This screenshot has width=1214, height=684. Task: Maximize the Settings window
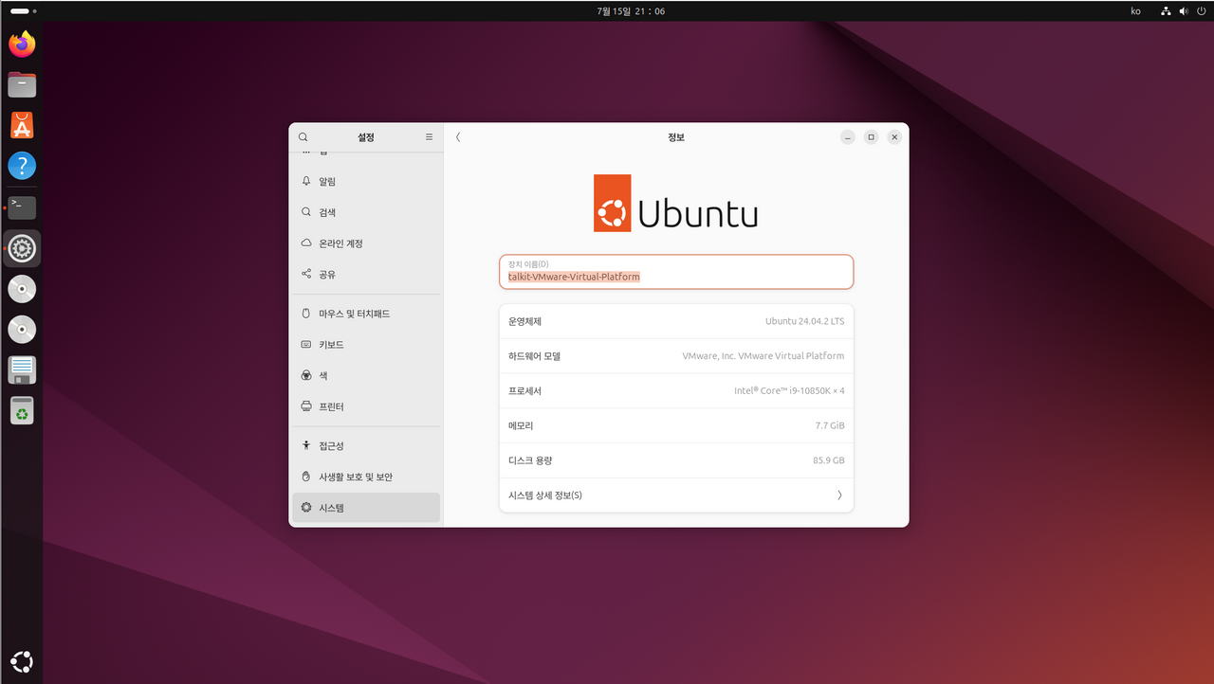(872, 137)
